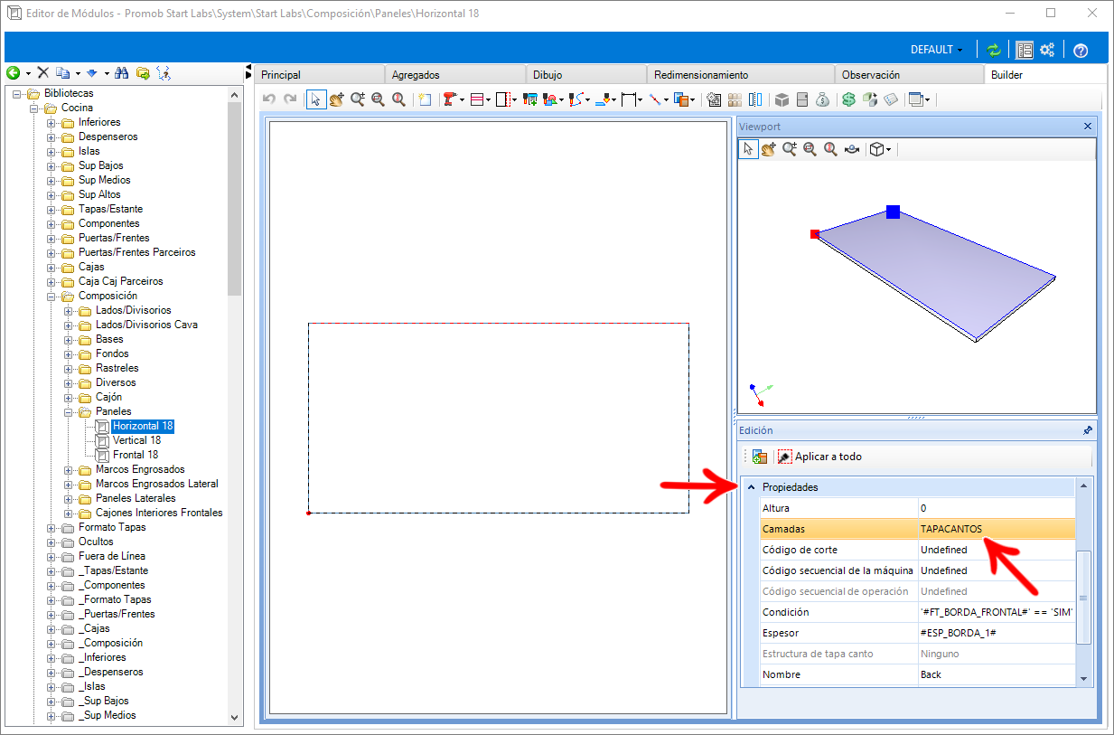Click the new drawing icon in Builder toolbar

pos(424,99)
